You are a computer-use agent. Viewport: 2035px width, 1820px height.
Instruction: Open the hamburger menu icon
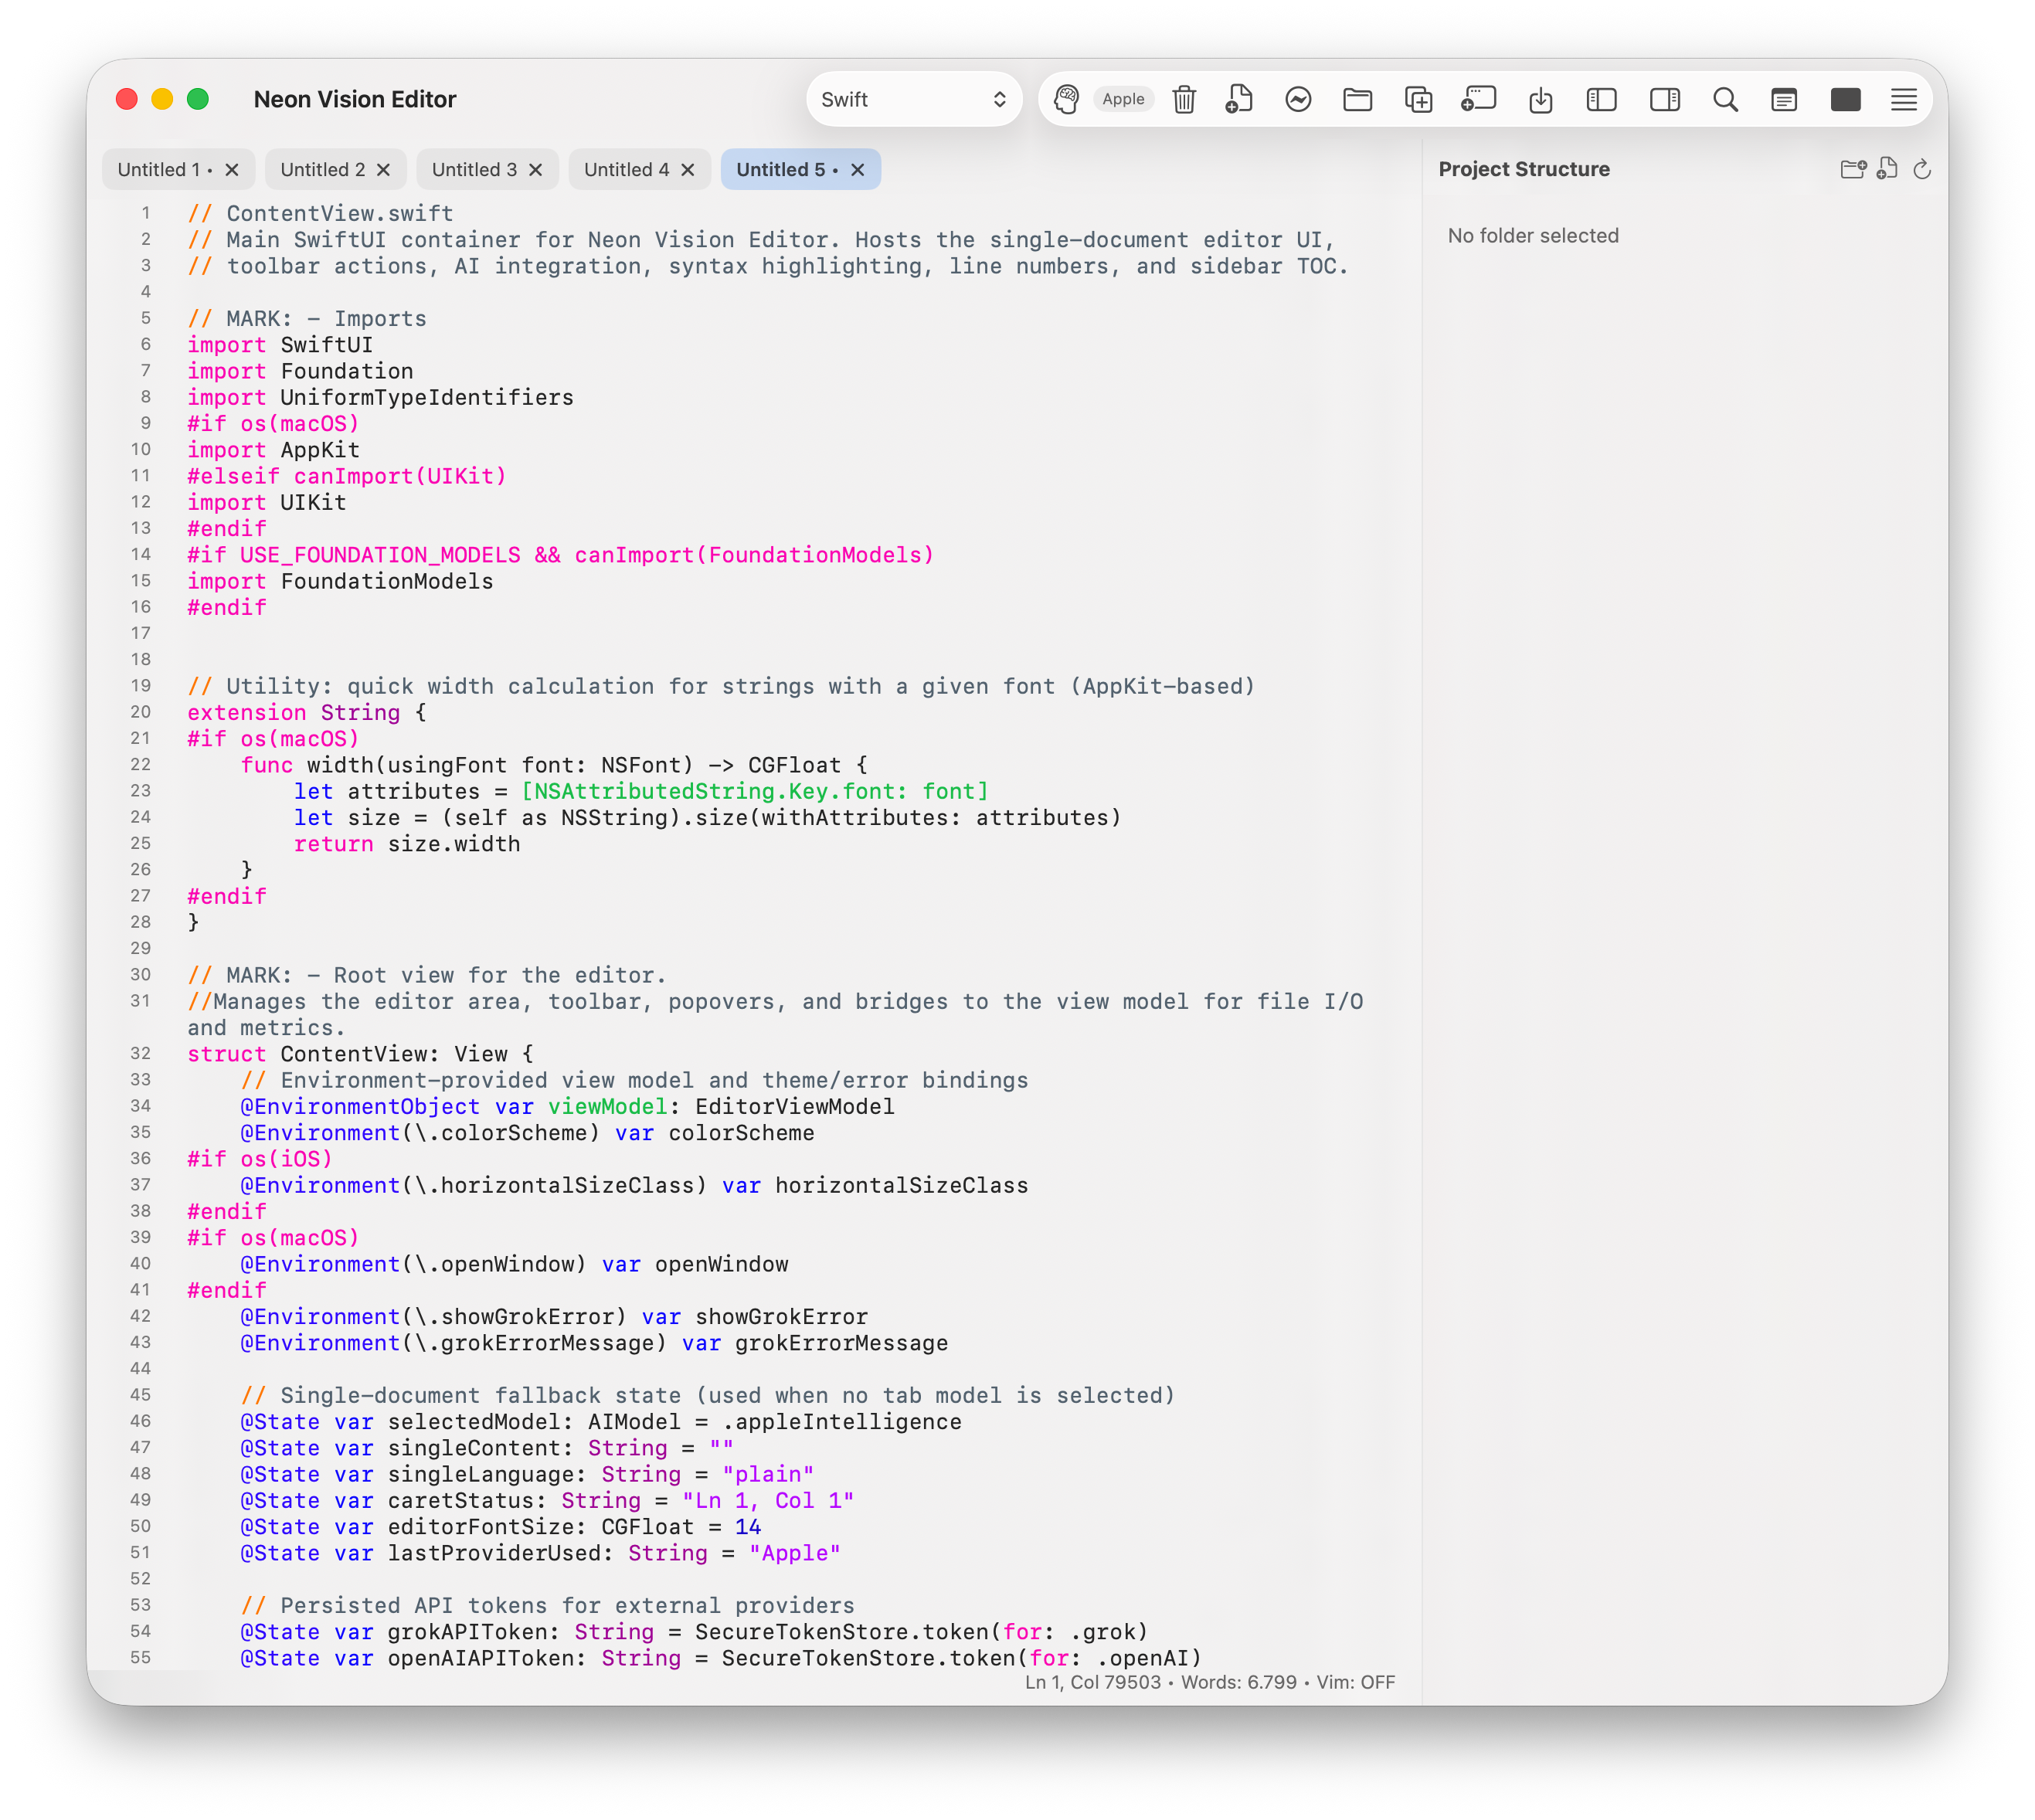pos(1904,99)
